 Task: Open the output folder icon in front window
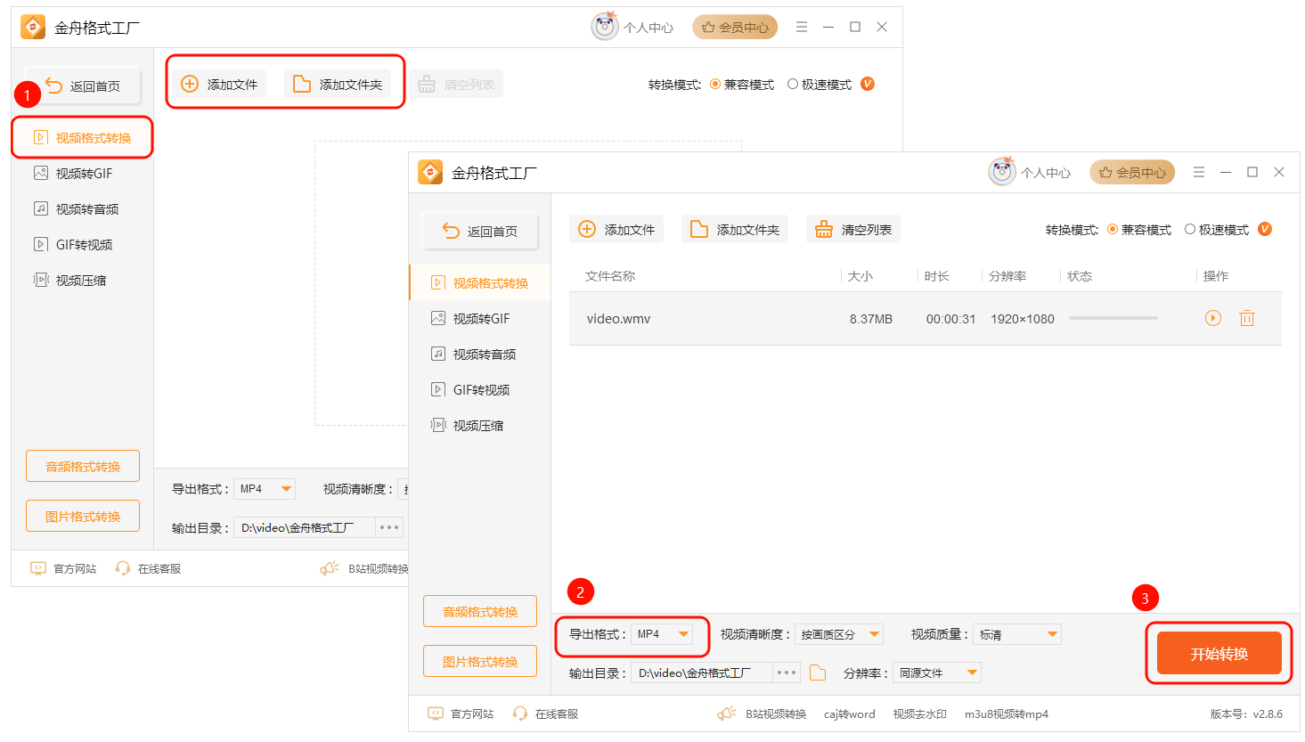coord(818,673)
